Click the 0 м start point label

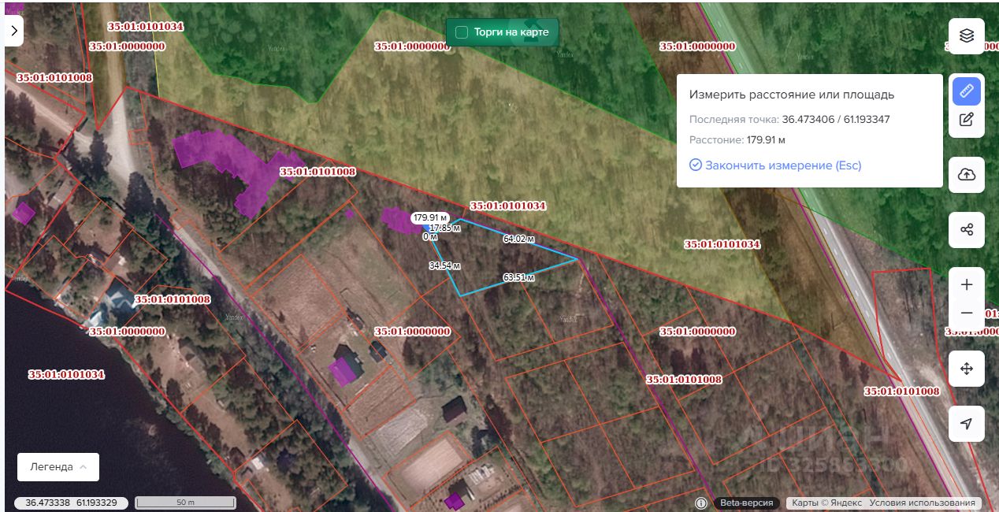tap(430, 236)
